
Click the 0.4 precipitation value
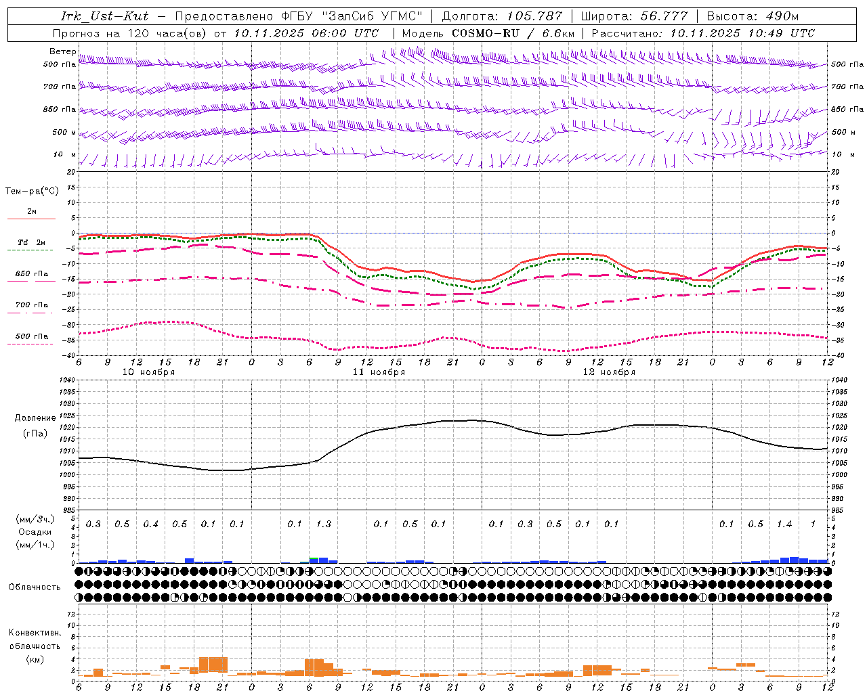pyautogui.click(x=150, y=524)
